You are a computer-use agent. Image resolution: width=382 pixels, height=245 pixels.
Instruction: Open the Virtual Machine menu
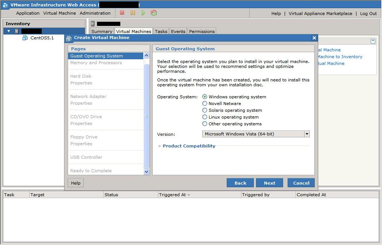(x=59, y=13)
